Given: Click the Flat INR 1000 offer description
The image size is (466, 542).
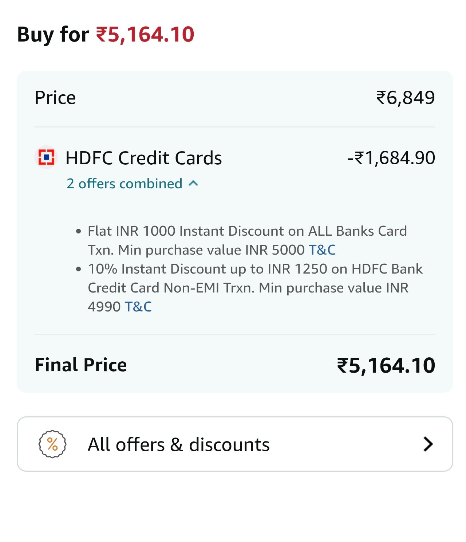Looking at the screenshot, I should click(247, 231).
